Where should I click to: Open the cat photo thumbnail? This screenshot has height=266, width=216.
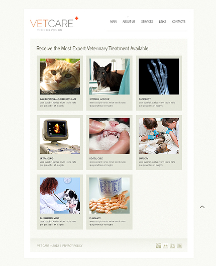click(x=60, y=76)
